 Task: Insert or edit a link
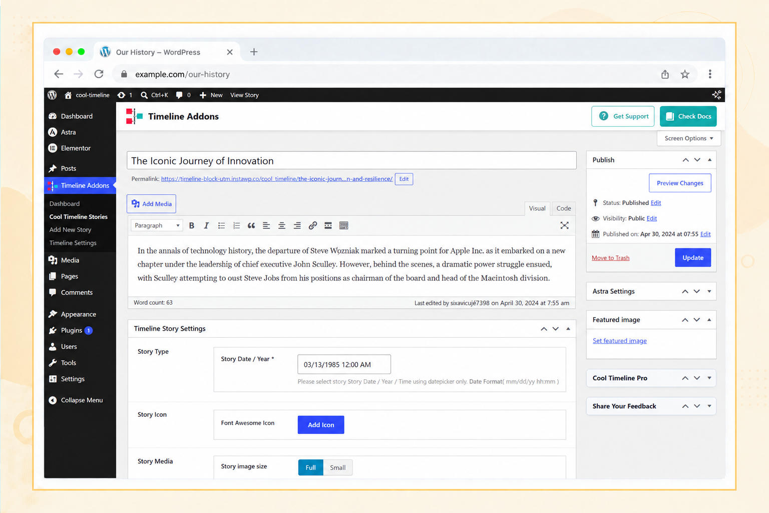click(x=313, y=225)
